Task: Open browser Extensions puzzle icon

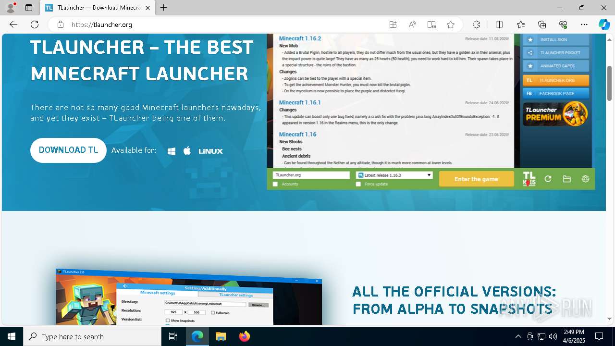Action: (476, 25)
